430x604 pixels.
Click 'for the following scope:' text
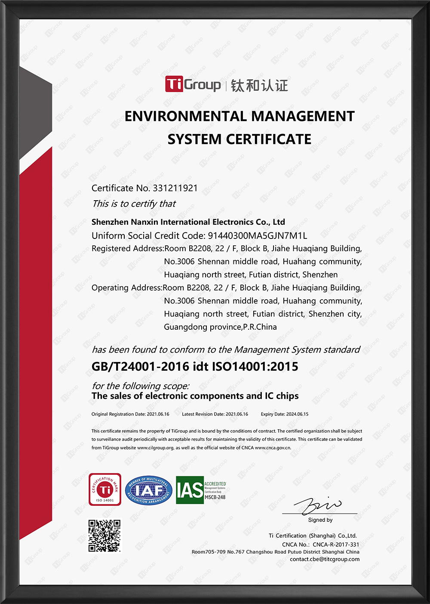(141, 386)
